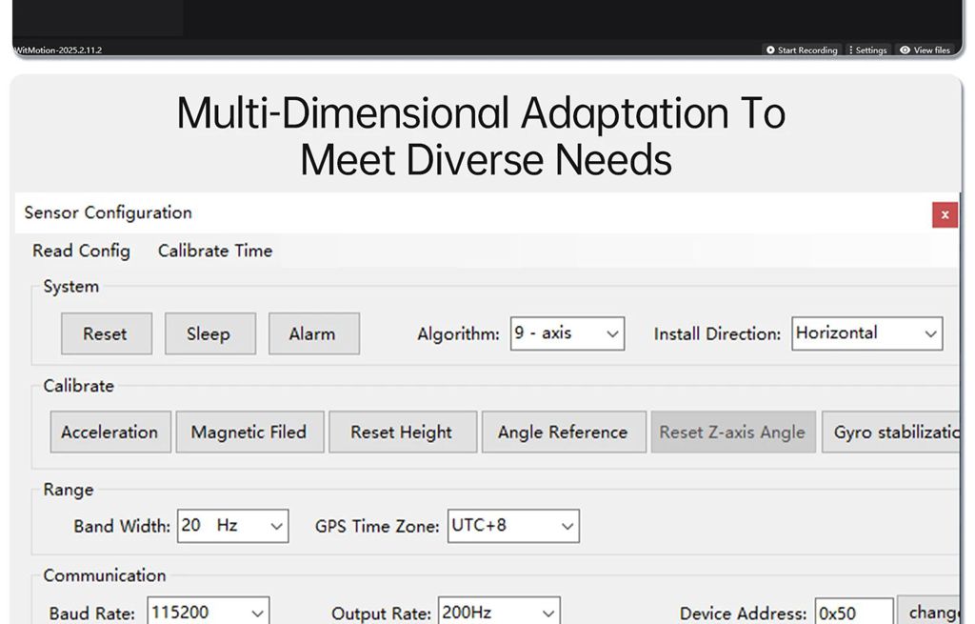Viewport: 975px width, 624px height.
Task: Close the Sensor Configuration window
Action: click(x=944, y=214)
